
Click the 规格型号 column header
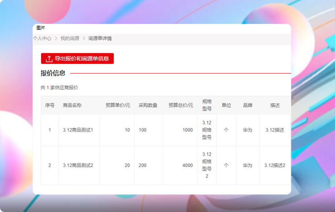click(x=207, y=105)
